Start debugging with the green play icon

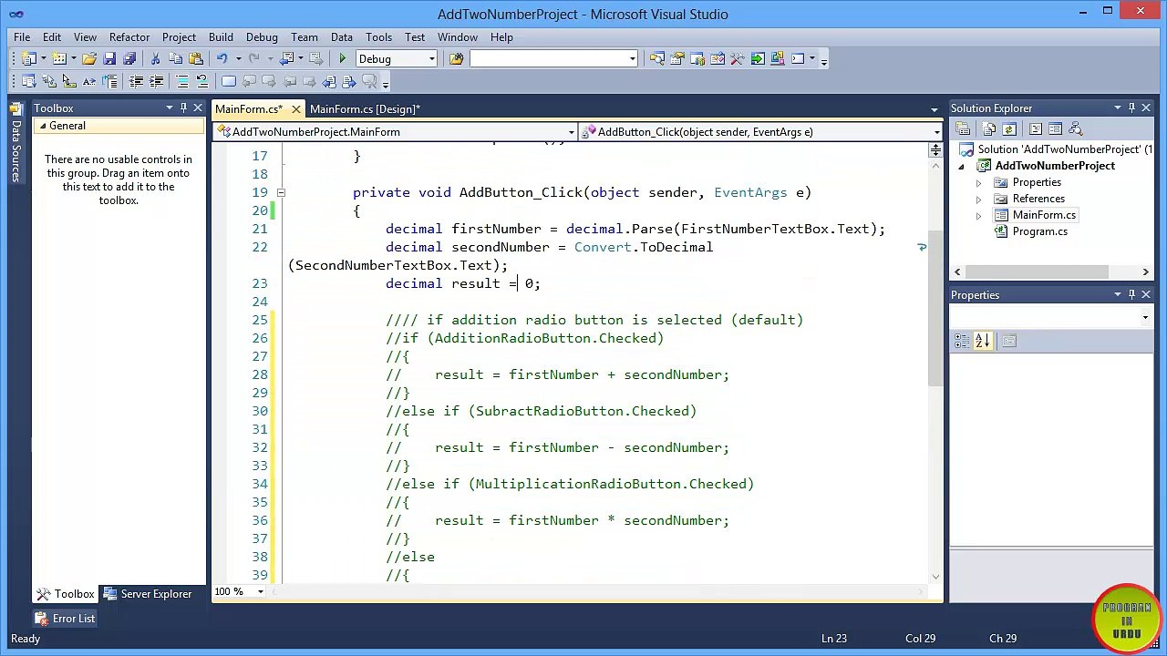click(343, 58)
